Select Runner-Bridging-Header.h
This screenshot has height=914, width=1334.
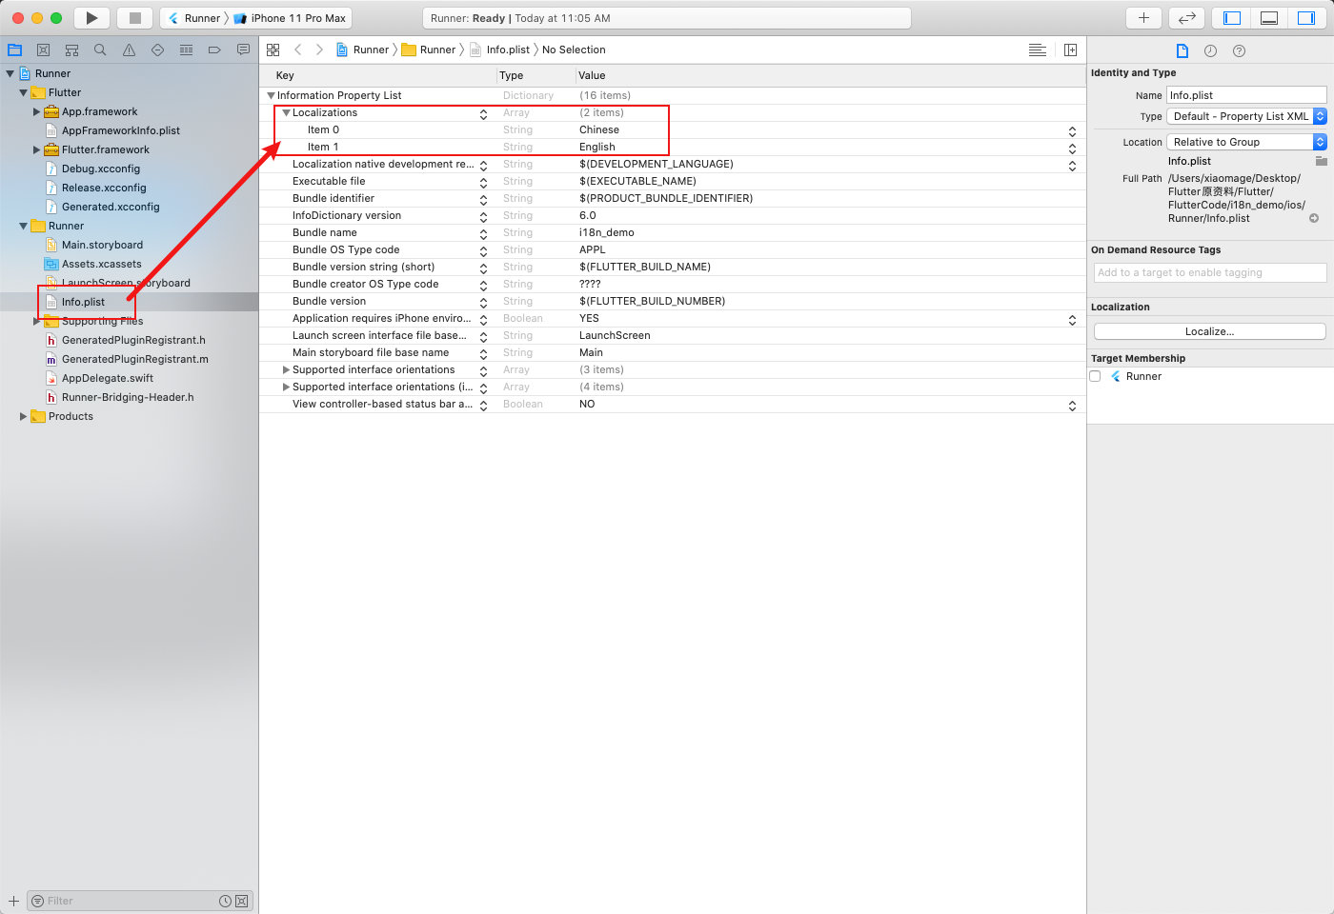tap(128, 397)
